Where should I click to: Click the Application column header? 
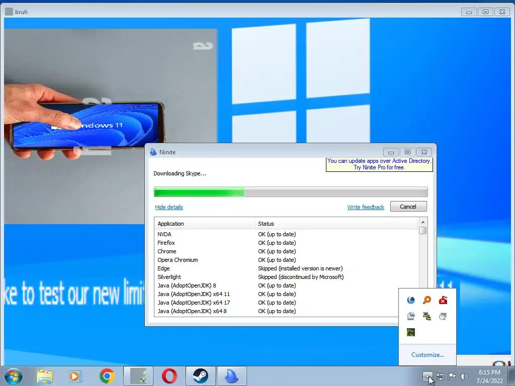click(205, 224)
